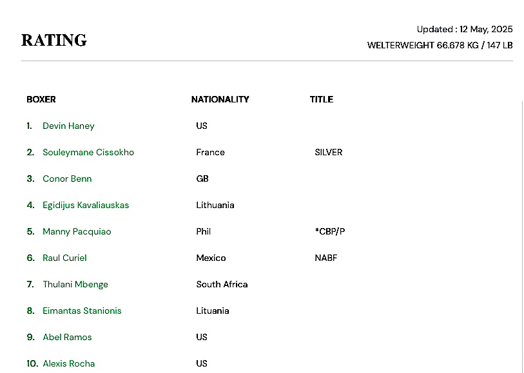Select Egidijus Kavaliauskas in the ratings list
The height and width of the screenshot is (373, 524).
coord(86,205)
